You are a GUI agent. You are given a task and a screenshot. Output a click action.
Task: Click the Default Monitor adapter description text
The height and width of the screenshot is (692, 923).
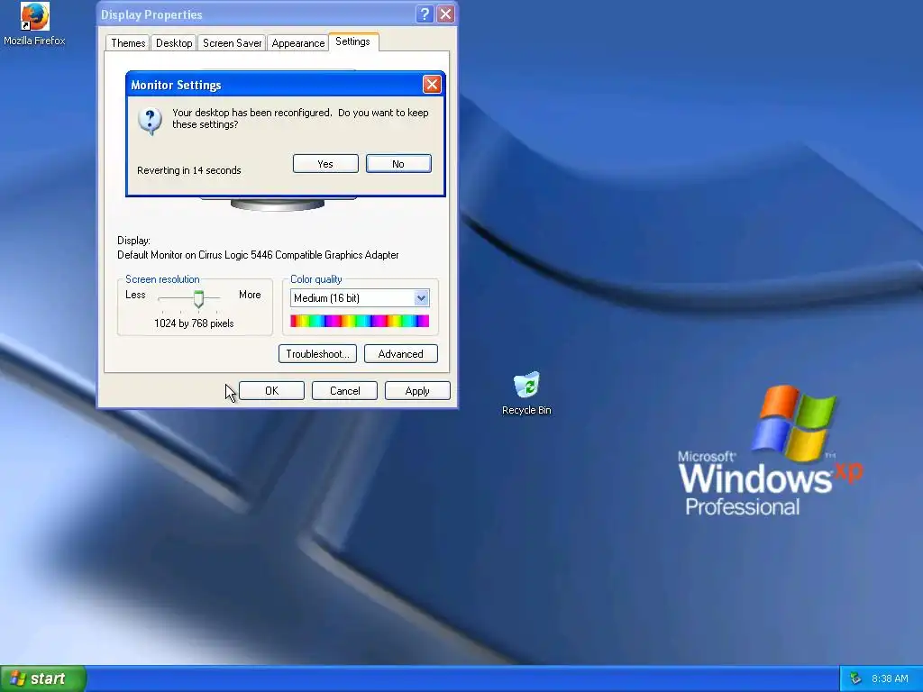pos(258,255)
